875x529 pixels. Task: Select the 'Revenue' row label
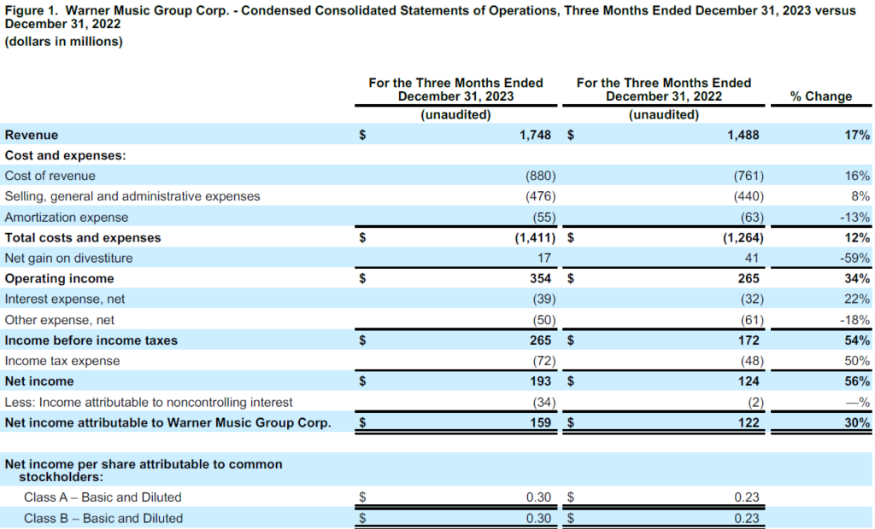click(32, 135)
